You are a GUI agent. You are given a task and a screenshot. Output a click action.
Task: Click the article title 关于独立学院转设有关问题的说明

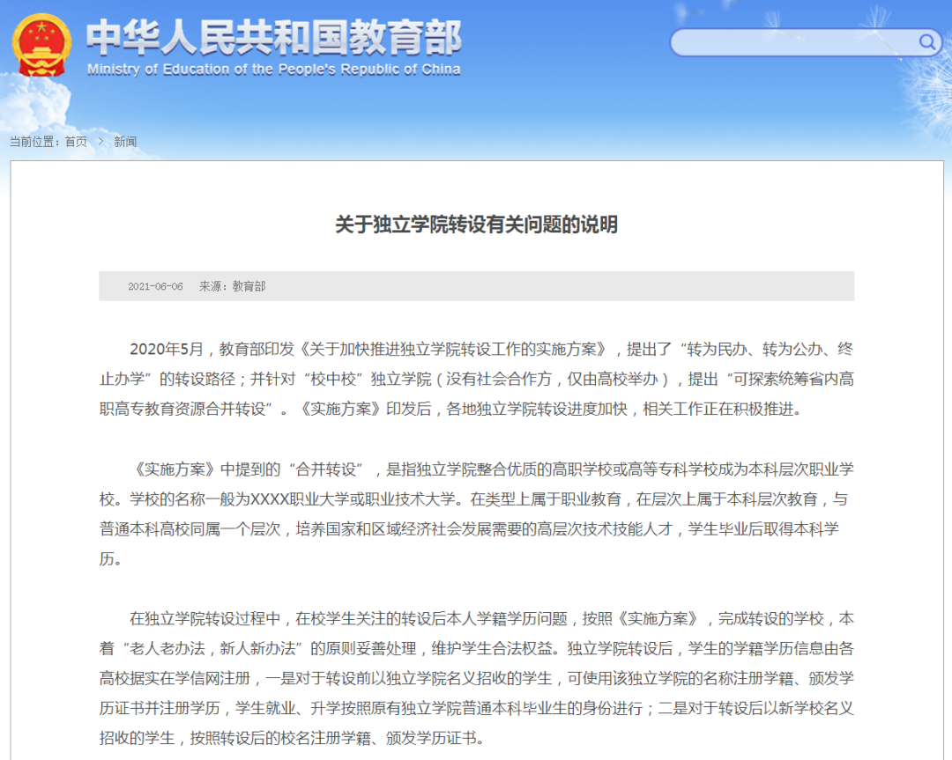pos(476,225)
